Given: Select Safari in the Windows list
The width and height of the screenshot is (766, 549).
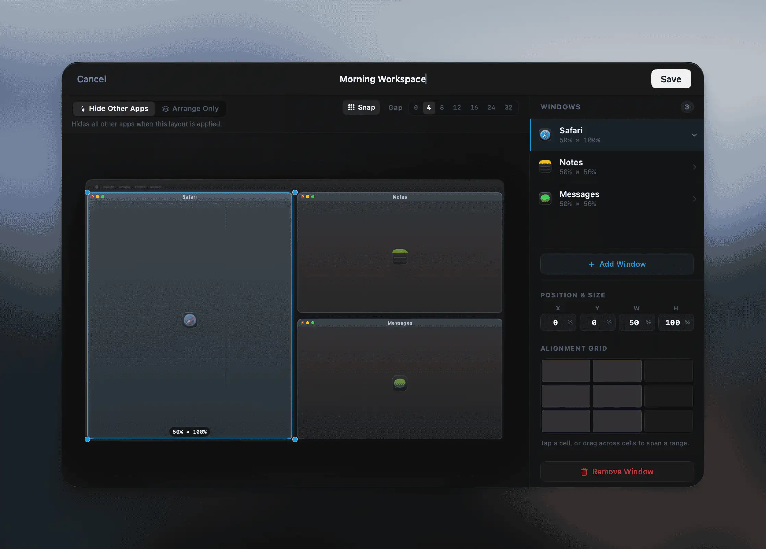Looking at the screenshot, I should click(617, 135).
